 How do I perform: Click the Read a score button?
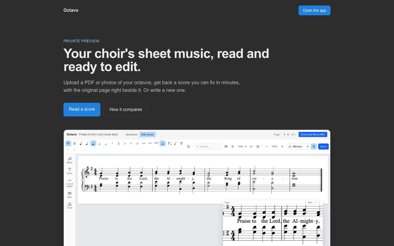pyautogui.click(x=82, y=110)
